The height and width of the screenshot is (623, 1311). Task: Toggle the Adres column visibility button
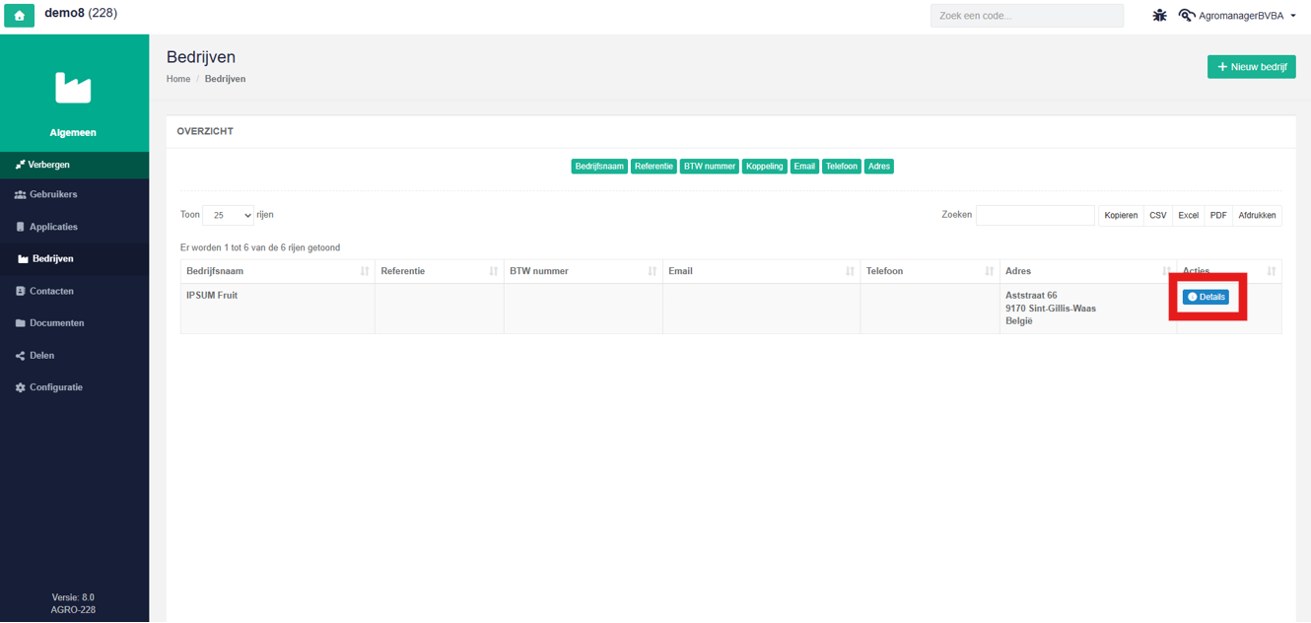(x=879, y=167)
